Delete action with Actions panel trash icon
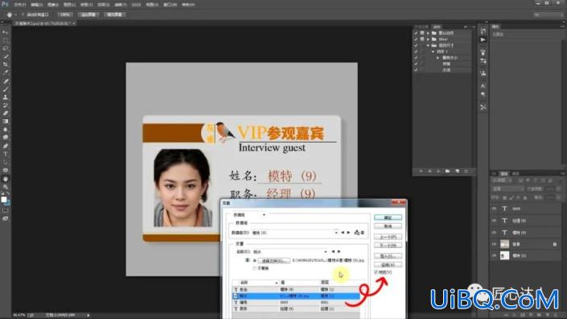The height and width of the screenshot is (319, 567). coord(466,171)
